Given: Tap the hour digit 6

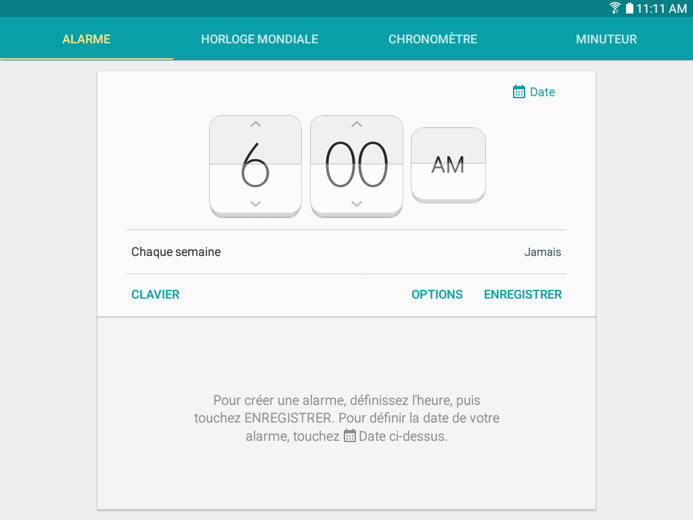Looking at the screenshot, I should click(x=255, y=165).
